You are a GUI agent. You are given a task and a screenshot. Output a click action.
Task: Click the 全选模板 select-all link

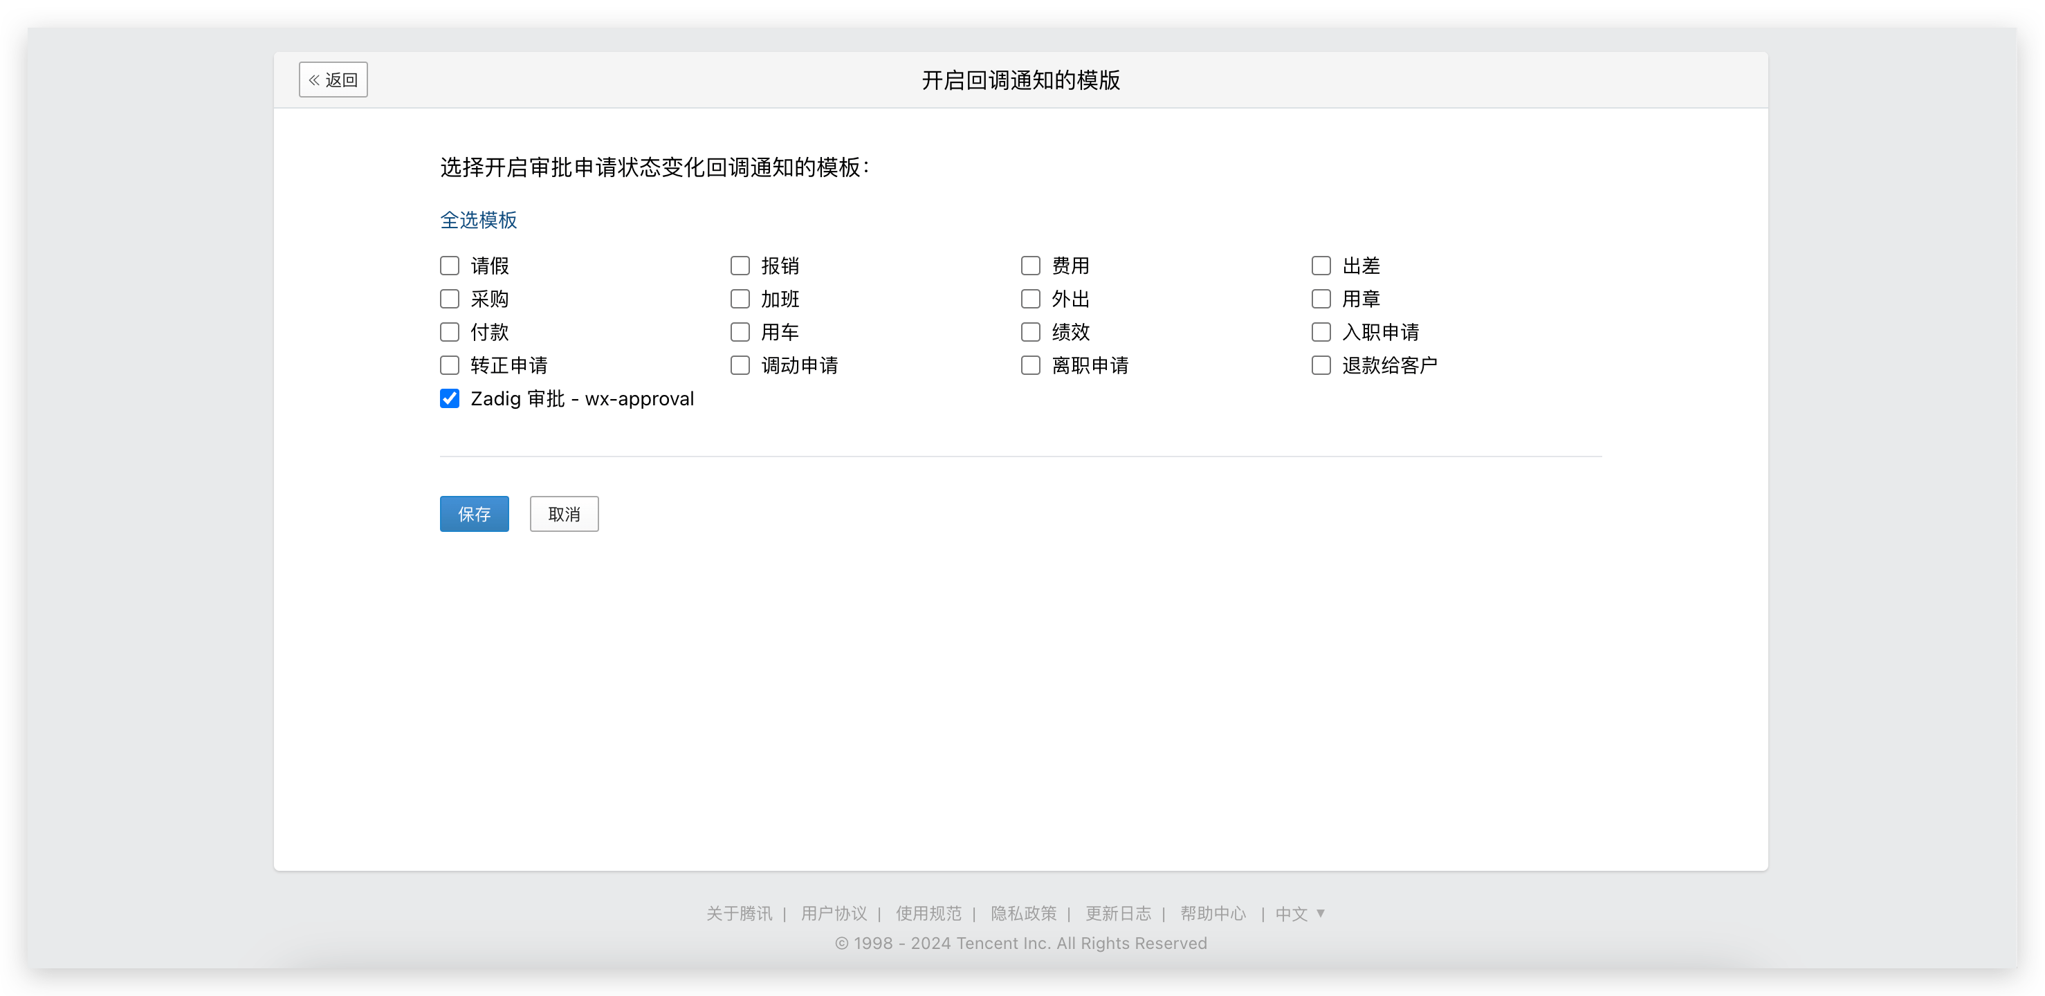(x=478, y=220)
